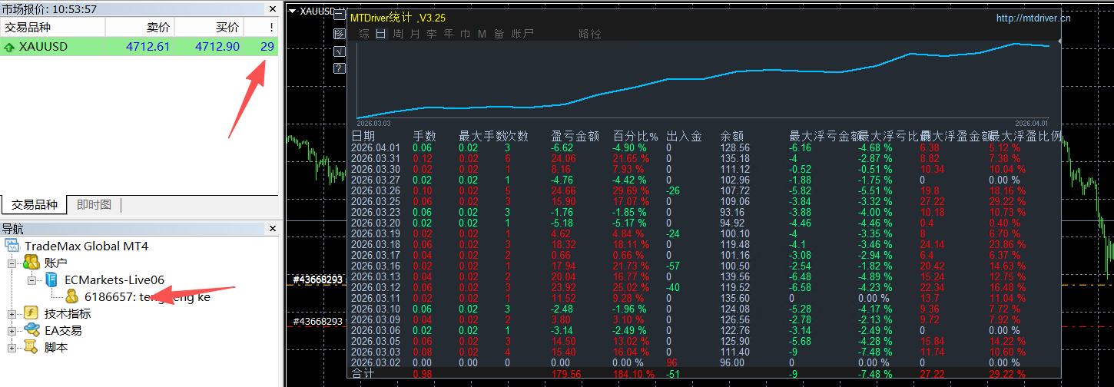The image size is (1114, 387).
Task: Select the 综 summary tab in MTDriver
Action: pyautogui.click(x=364, y=34)
